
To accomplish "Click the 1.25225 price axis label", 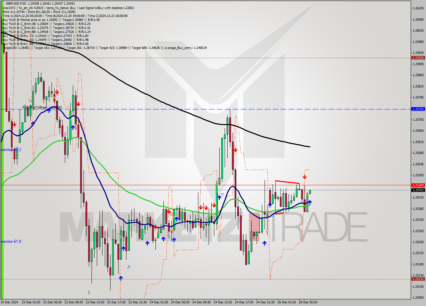I will pyautogui.click(x=418, y=253).
